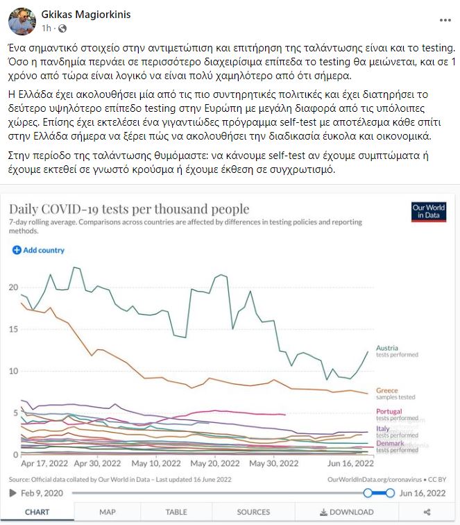The image size is (460, 525).
Task: Switch to the MAP tab
Action: point(108,512)
